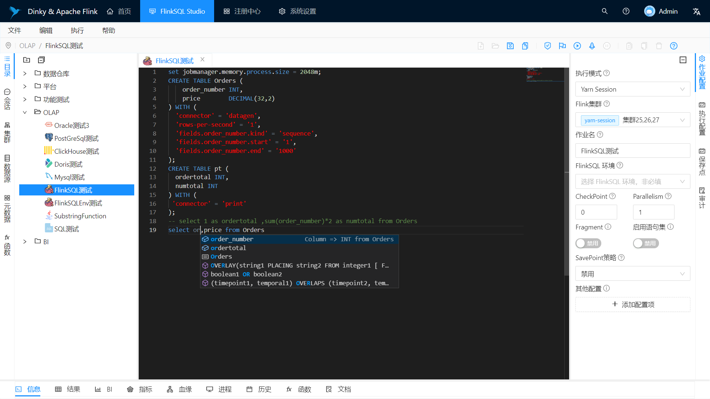Switch to the 历史 bottom tab

coord(258,389)
